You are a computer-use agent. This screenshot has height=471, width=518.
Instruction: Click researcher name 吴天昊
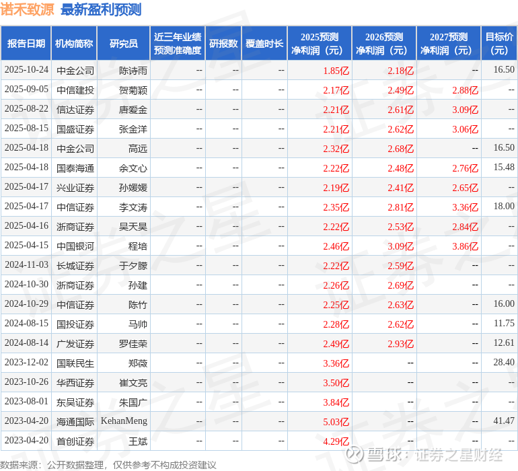(x=133, y=226)
